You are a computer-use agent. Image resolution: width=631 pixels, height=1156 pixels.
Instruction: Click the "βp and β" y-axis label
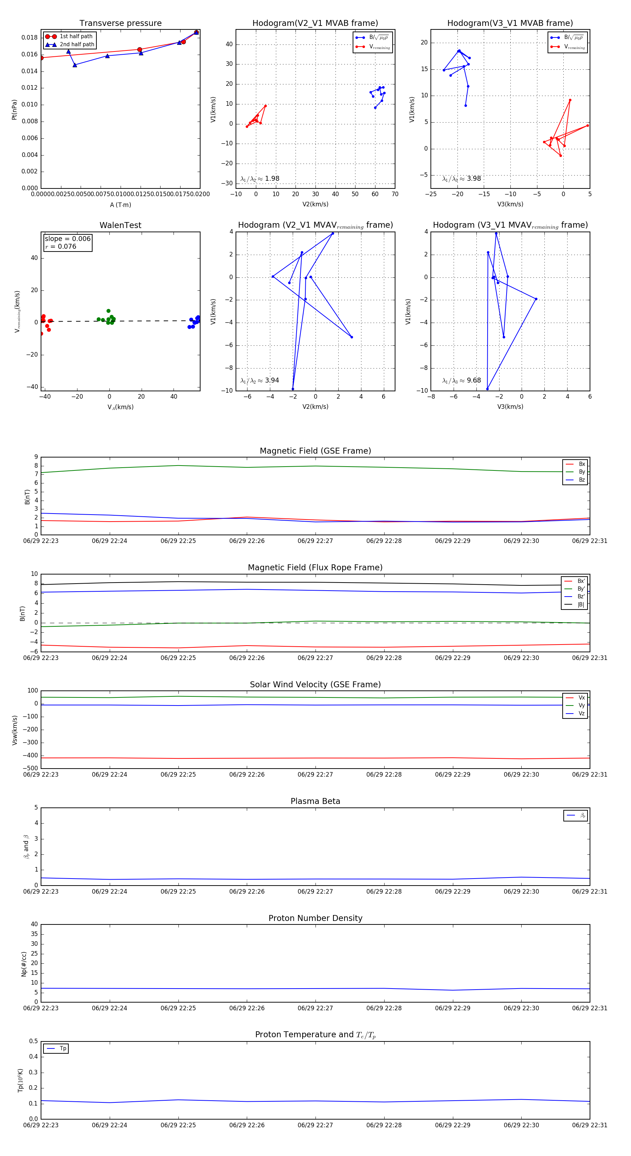pyautogui.click(x=26, y=846)
